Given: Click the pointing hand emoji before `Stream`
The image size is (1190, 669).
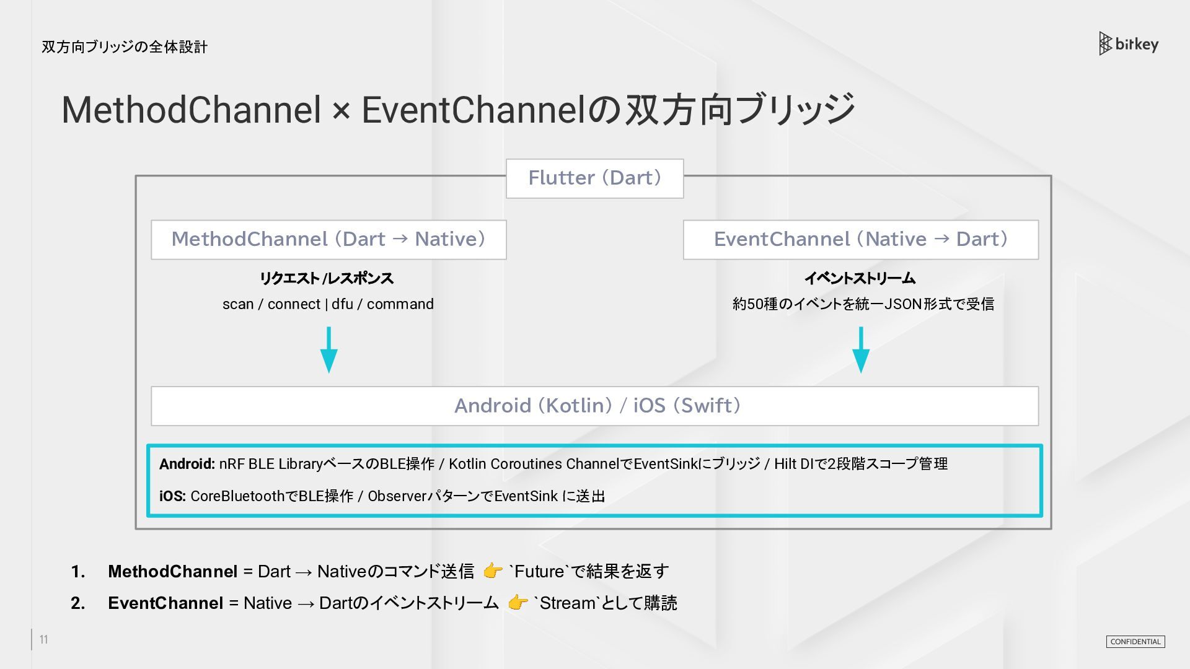Looking at the screenshot, I should tap(518, 602).
